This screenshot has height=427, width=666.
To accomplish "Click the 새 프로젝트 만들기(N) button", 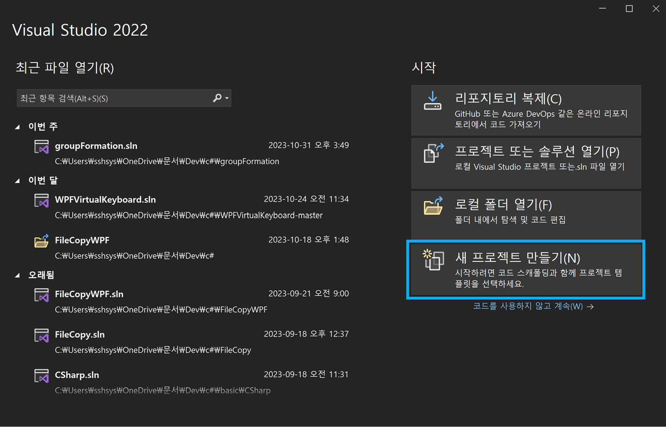I will (x=526, y=269).
